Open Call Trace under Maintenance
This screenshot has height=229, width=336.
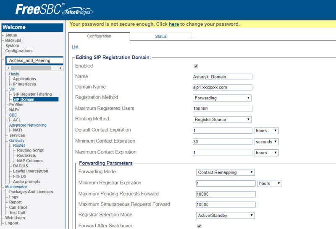[18, 207]
